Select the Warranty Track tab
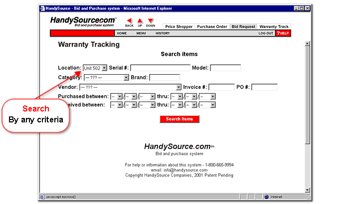Screen dimensions: 342x204 pos(274,27)
